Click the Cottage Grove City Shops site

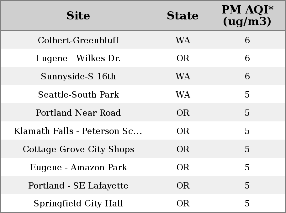coord(78,149)
